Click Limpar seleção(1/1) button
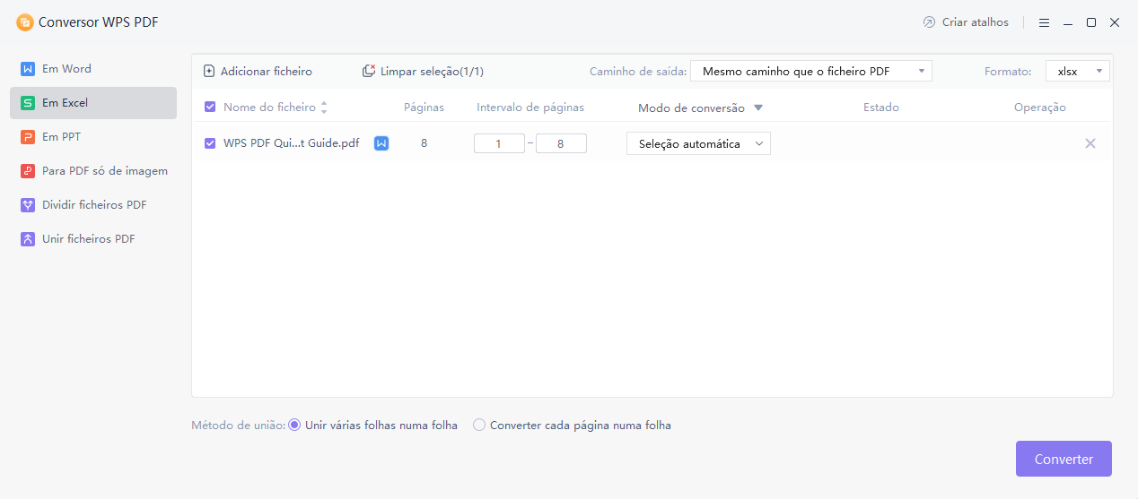Image resolution: width=1138 pixels, height=499 pixels. pyautogui.click(x=423, y=71)
